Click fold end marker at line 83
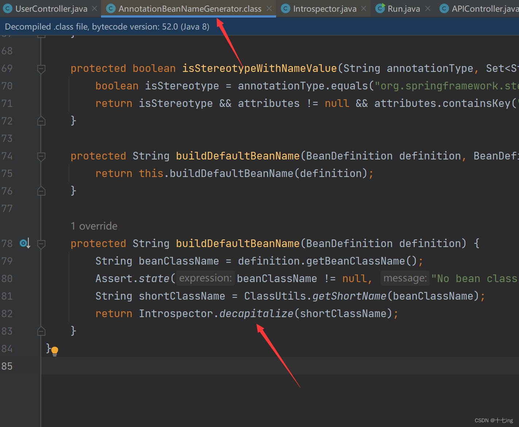 coord(41,331)
